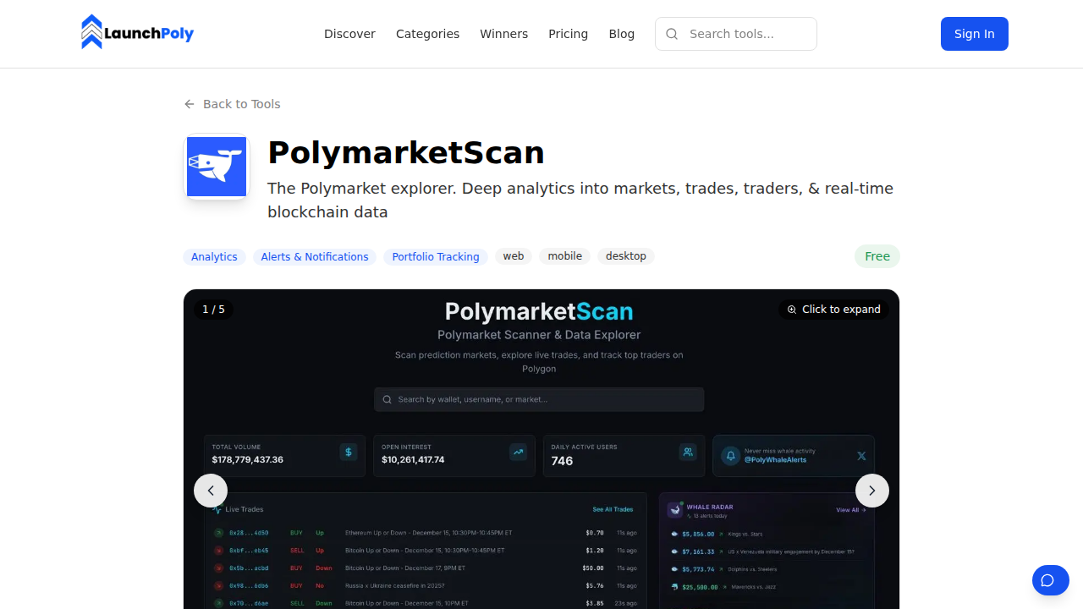Image resolution: width=1083 pixels, height=609 pixels.
Task: Click the whale icon on the Whale Radar panel
Action: (x=675, y=508)
